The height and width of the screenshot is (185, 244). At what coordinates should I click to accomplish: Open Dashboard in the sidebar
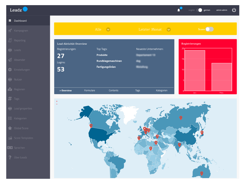pyautogui.click(x=28, y=21)
